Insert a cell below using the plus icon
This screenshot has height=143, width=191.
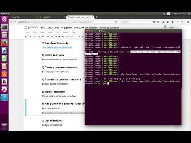tap(31, 37)
